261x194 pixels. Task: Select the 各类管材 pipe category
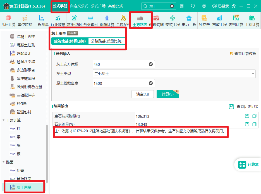tap(90, 21)
